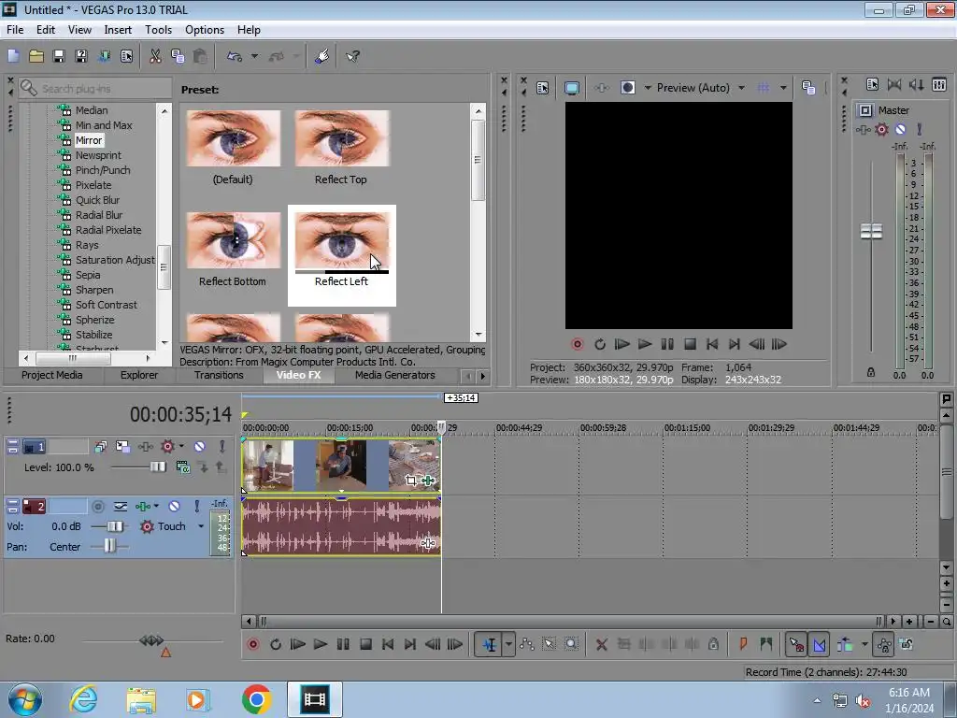Adjust the audio track Pan slider

pyautogui.click(x=109, y=546)
